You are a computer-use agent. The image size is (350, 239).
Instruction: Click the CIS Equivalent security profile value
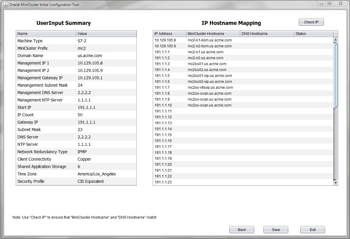pos(90,181)
